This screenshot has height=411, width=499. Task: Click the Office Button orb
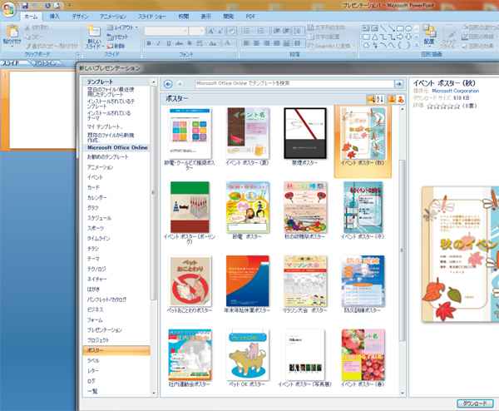click(8, 9)
